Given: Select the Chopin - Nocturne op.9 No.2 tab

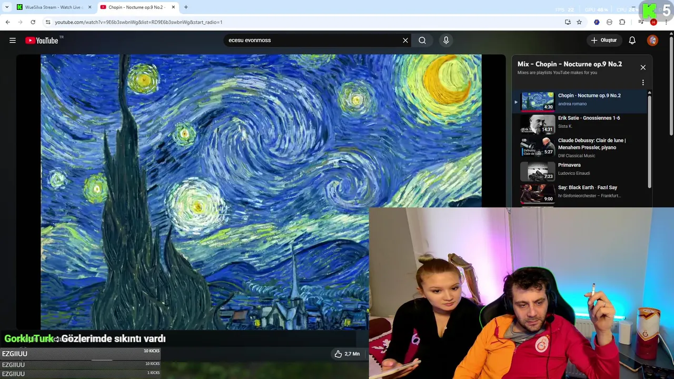Looking at the screenshot, I should point(138,7).
